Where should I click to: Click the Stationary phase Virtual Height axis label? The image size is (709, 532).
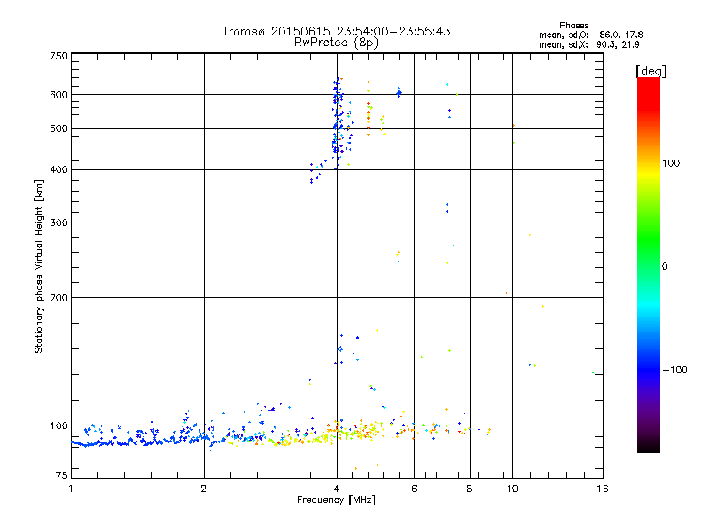[x=39, y=266]
